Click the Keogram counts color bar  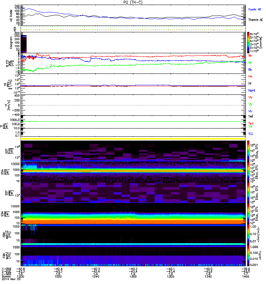coord(249,42)
